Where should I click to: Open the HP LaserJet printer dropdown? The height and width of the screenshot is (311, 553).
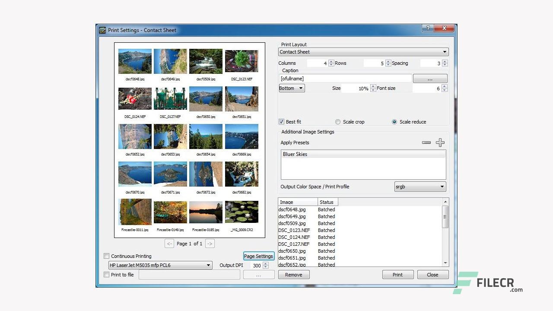160,265
